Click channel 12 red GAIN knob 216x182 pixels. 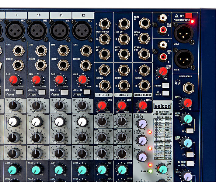[x=82, y=80]
